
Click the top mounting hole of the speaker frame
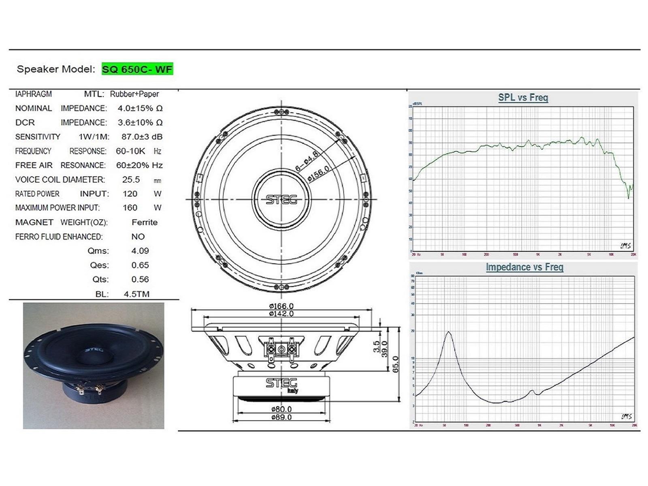click(281, 112)
